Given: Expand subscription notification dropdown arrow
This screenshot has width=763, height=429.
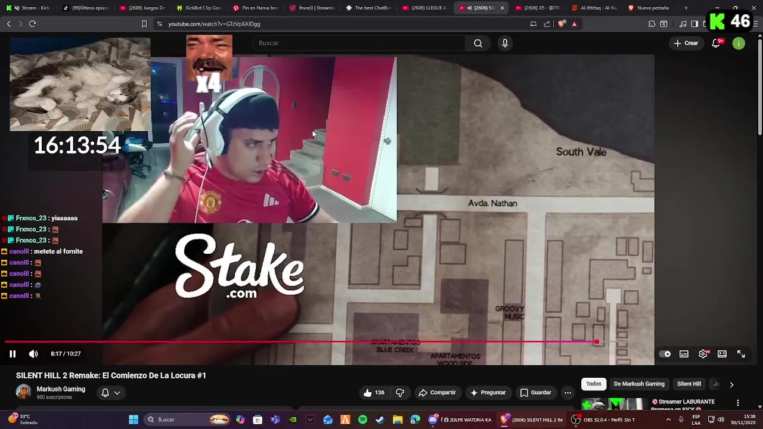Looking at the screenshot, I should click(x=117, y=393).
